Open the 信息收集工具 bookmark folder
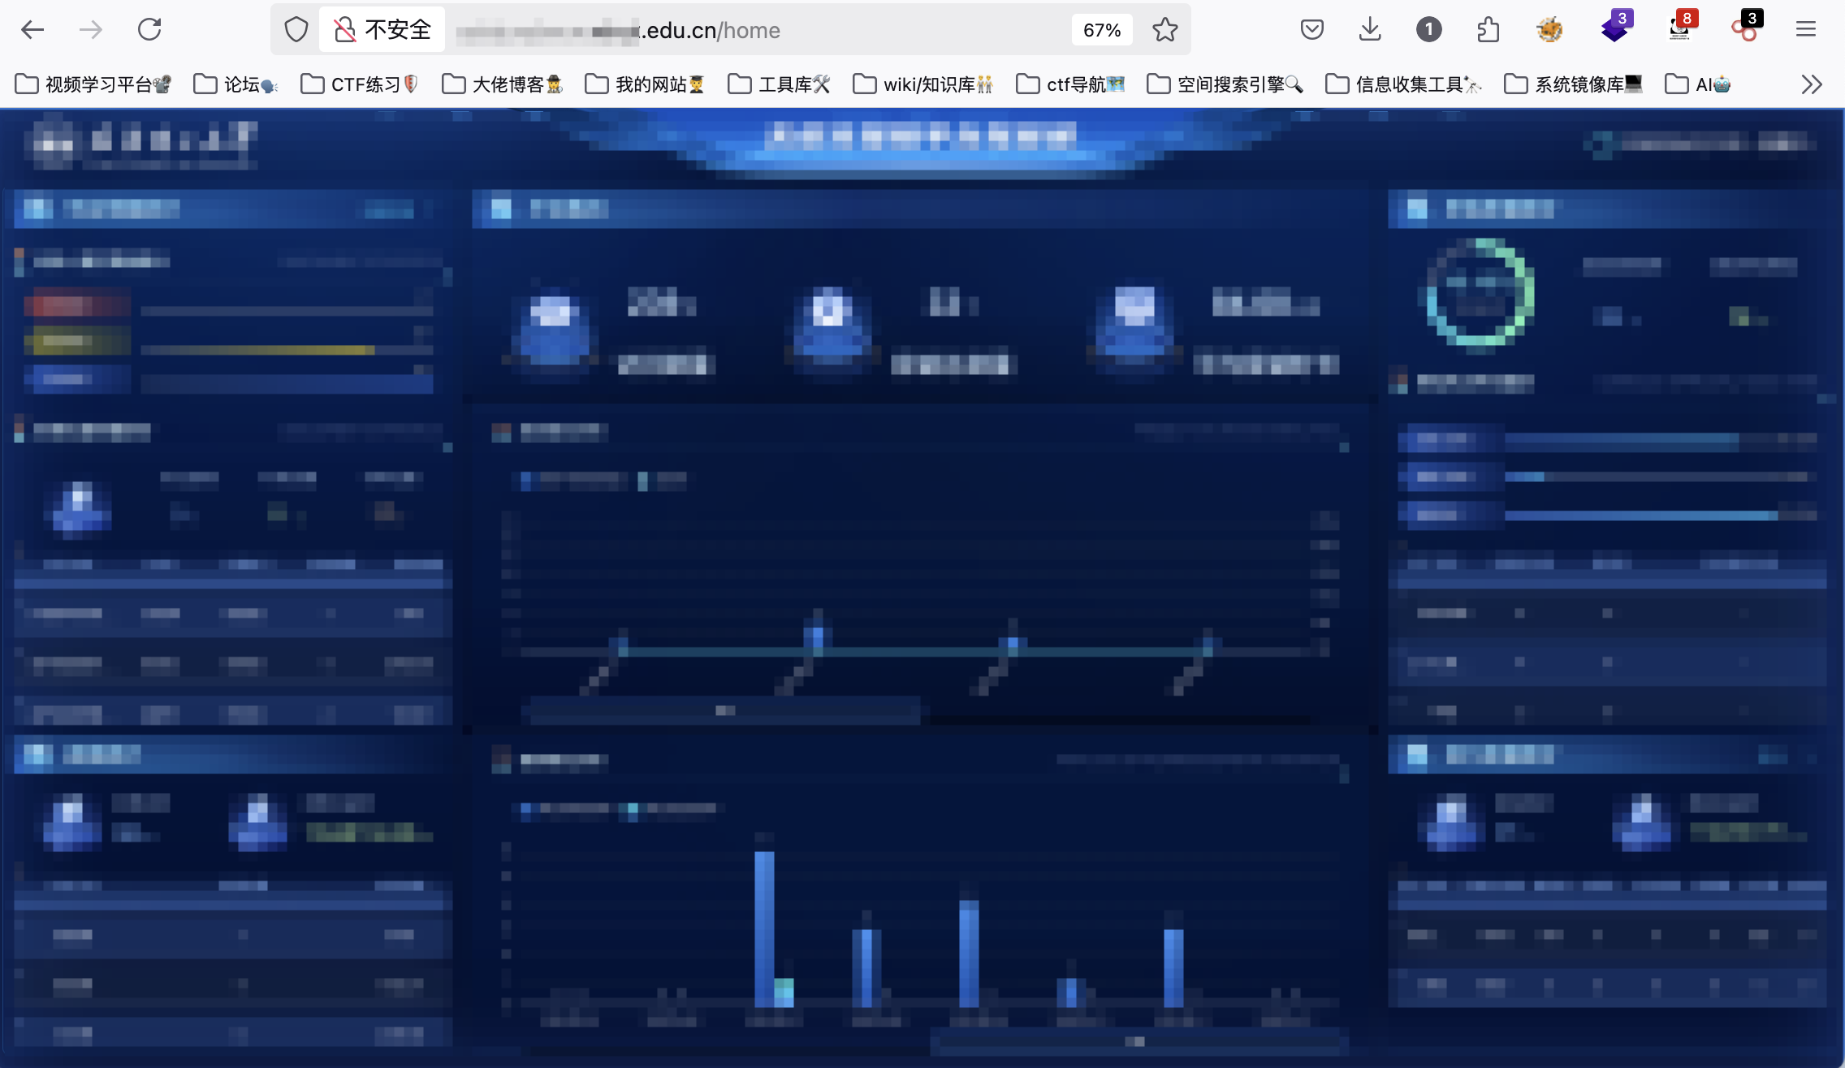1845x1068 pixels. click(x=1403, y=84)
